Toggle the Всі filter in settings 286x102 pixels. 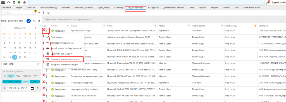(4, 76)
